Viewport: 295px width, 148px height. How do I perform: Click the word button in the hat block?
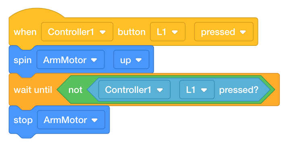131,32
